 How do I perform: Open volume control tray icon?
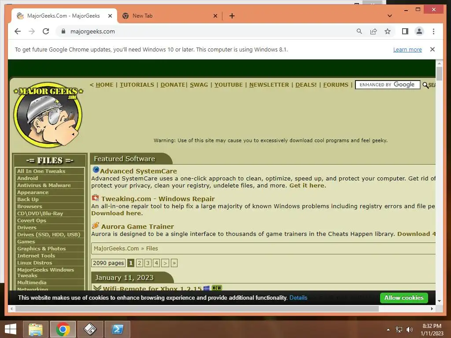point(409,330)
